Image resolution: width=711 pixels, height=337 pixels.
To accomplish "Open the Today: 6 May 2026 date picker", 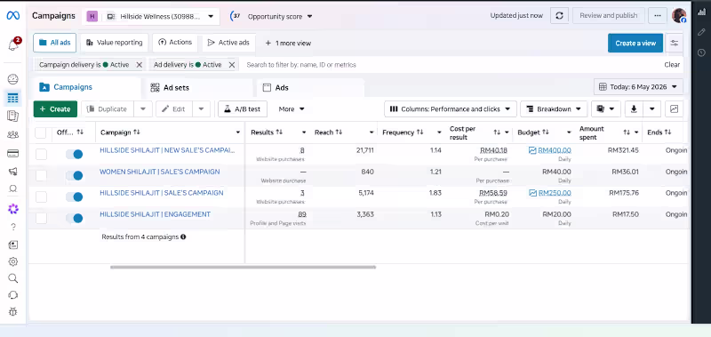I will pos(638,86).
